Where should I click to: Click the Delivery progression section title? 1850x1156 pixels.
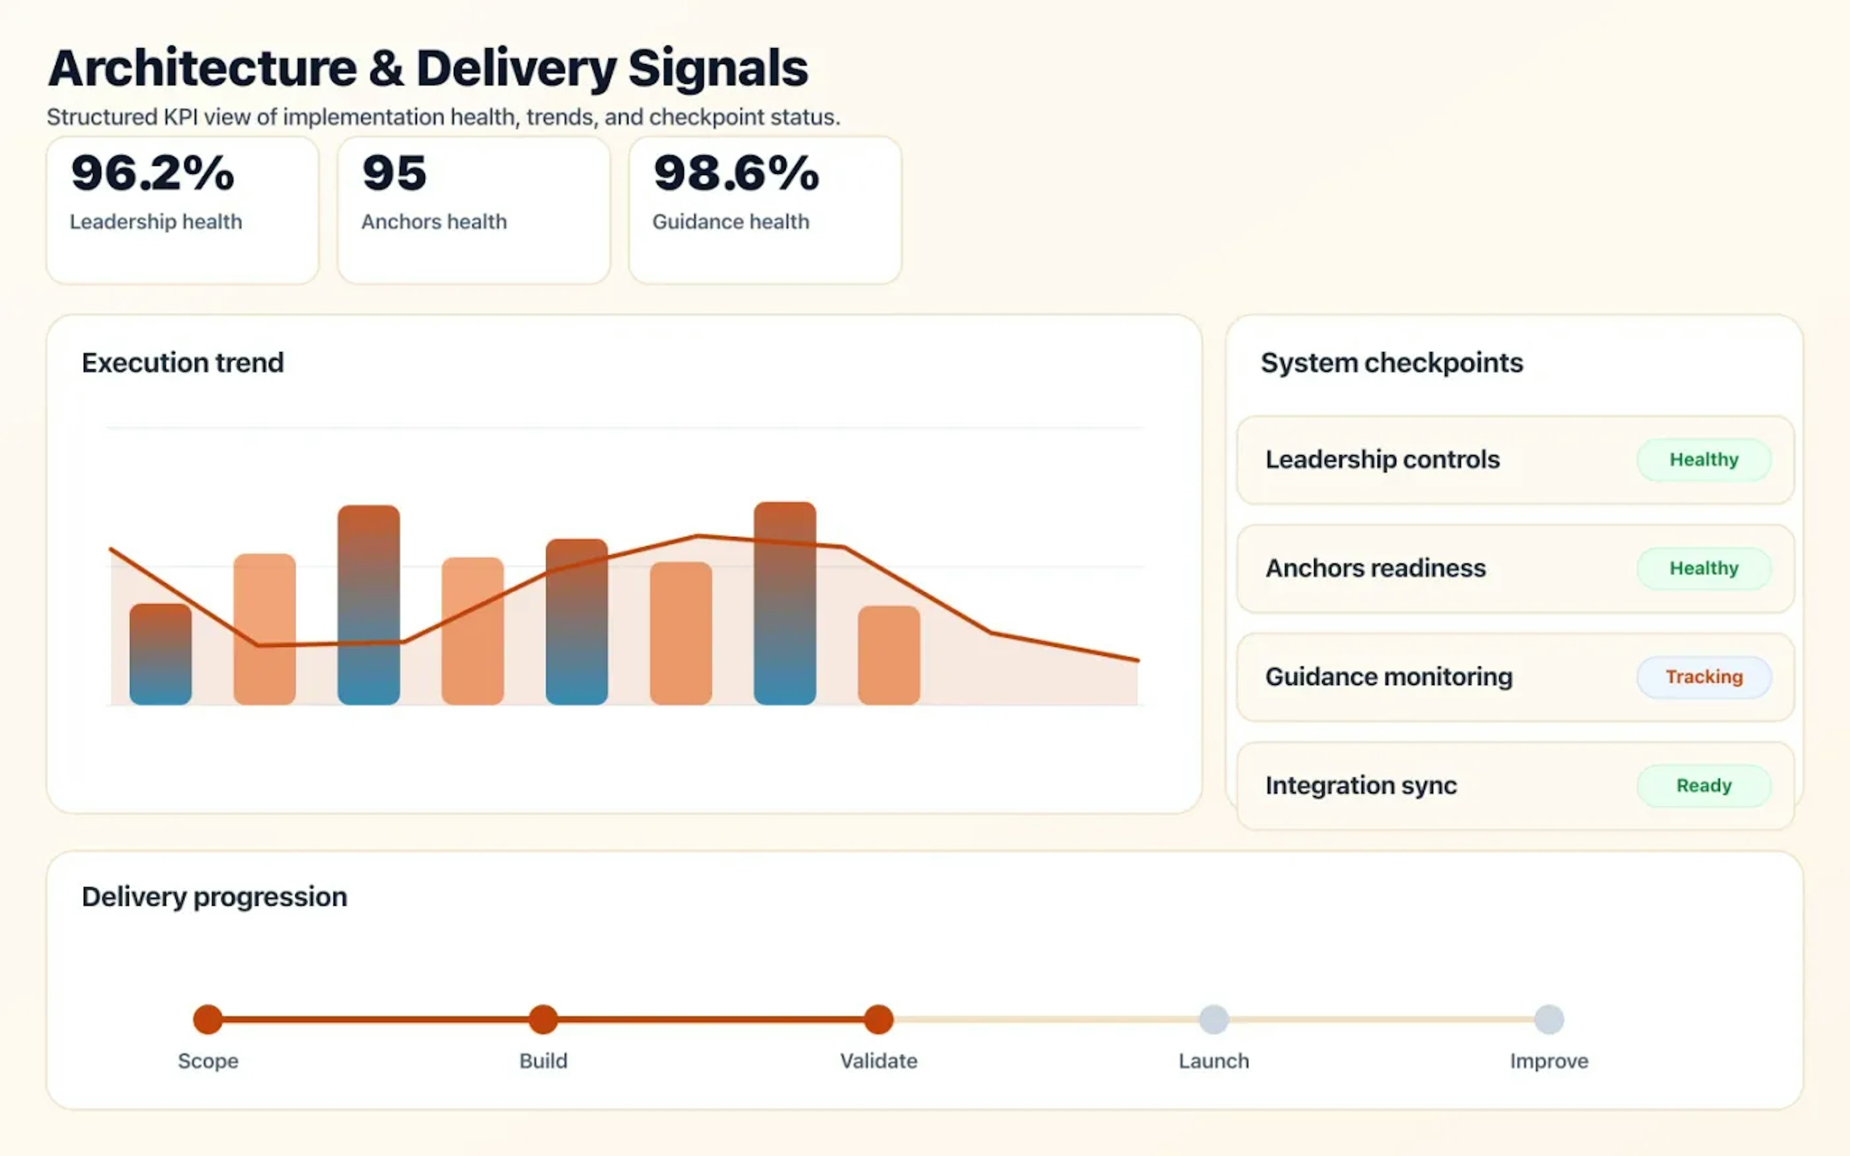coord(213,896)
